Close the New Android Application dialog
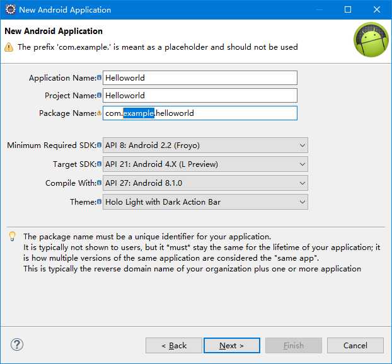392x364 pixels. click(377, 9)
